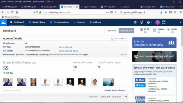
Task: Open Firefox account icon
Action: tap(175, 12)
